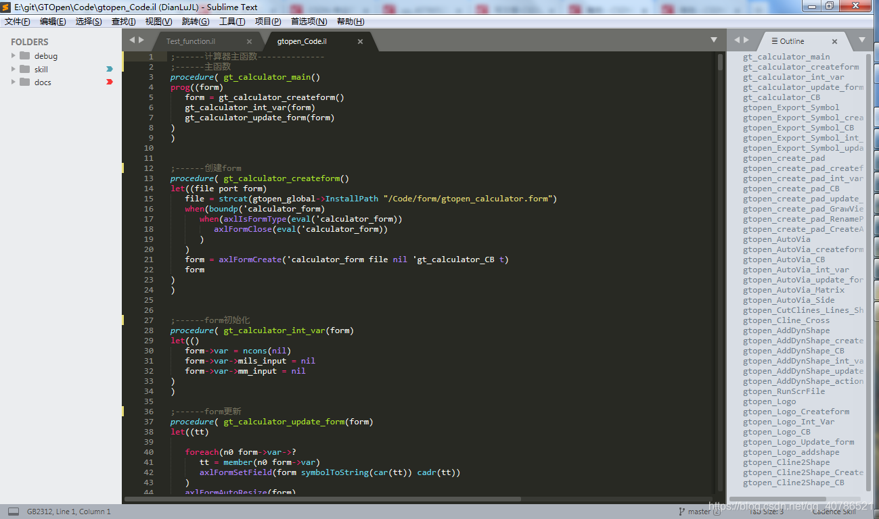Jump to gt_calculator_main in Outline
The width and height of the screenshot is (879, 519).
[x=786, y=57]
